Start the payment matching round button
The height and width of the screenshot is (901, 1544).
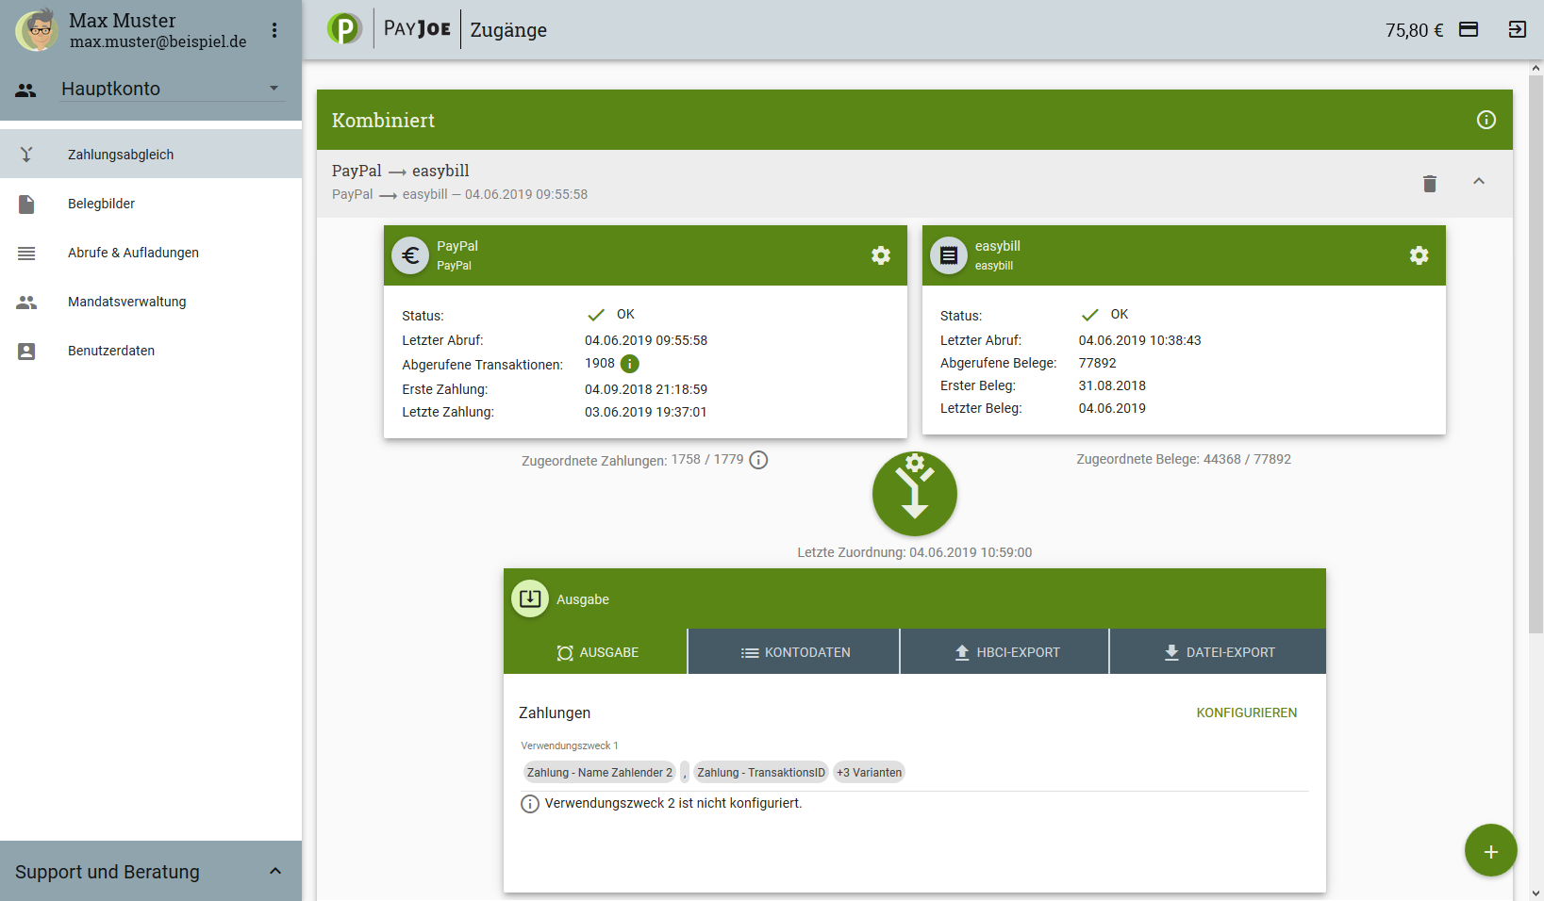tap(914, 494)
